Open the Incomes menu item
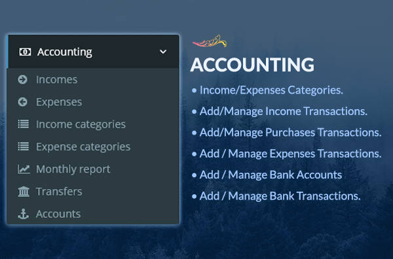 (x=93, y=80)
